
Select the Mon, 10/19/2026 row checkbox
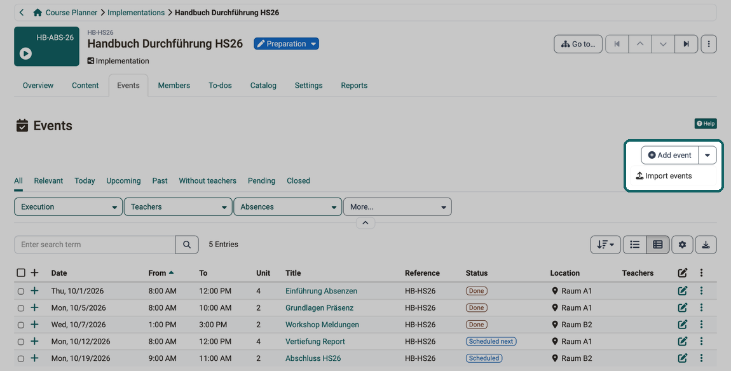(20, 359)
